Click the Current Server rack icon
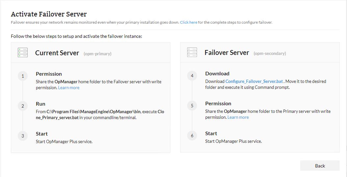Screen dimensions: 347x177 coord(22,53)
